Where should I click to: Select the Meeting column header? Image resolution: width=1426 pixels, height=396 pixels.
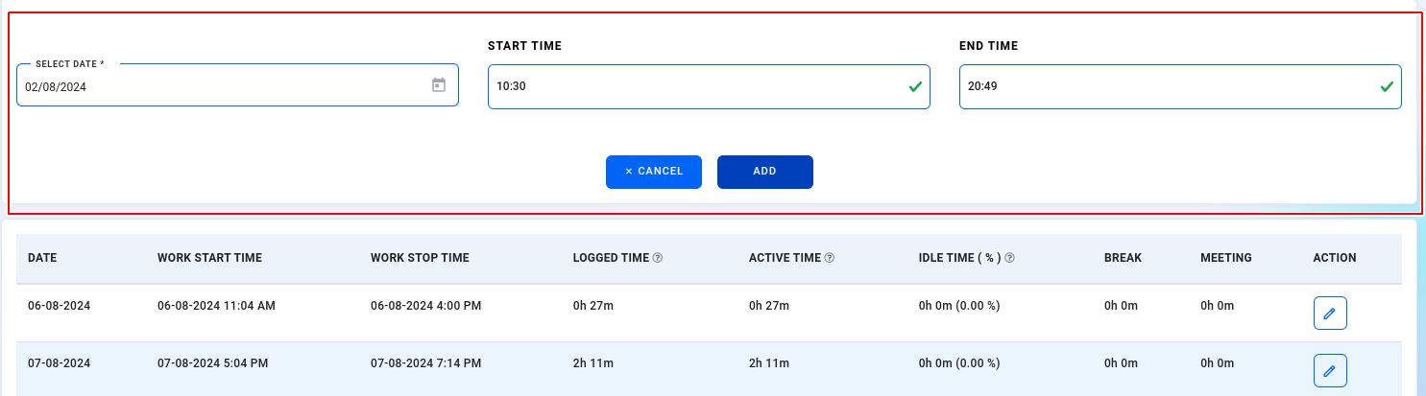pyautogui.click(x=1226, y=258)
